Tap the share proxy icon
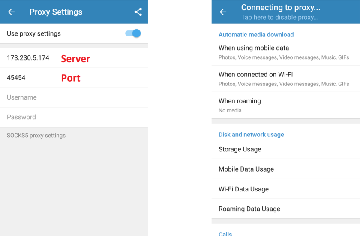The height and width of the screenshot is (236, 360). (x=138, y=12)
